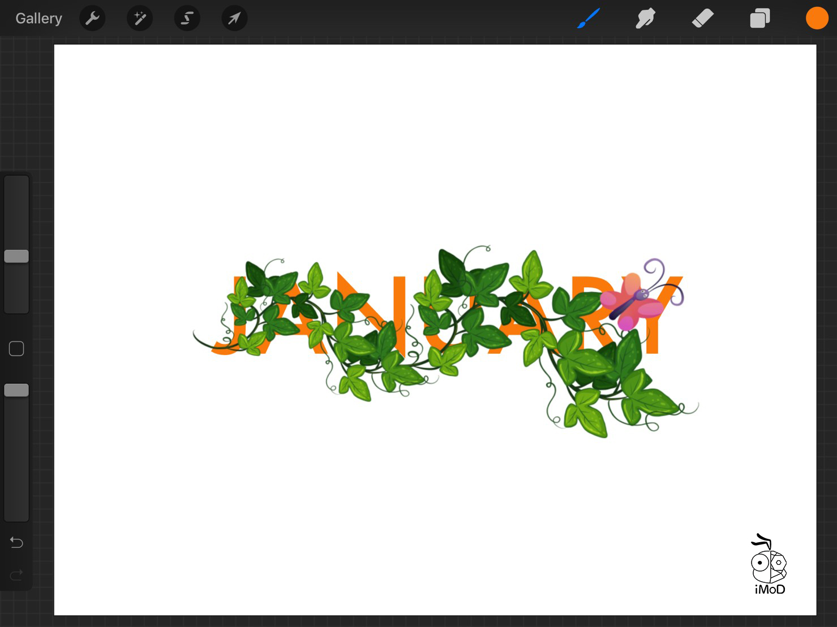
Task: Tap the square Modify button in sidebar
Action: tap(16, 349)
